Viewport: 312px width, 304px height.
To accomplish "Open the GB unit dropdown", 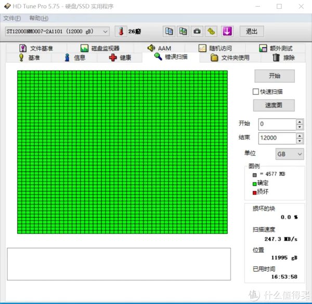I will [x=290, y=154].
